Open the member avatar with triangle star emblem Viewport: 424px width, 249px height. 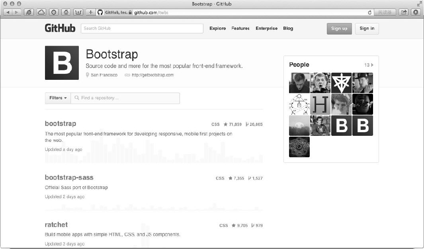pos(342,83)
